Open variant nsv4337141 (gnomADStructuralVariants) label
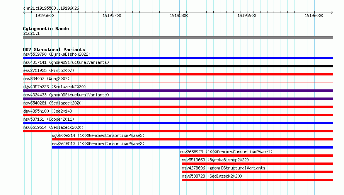 [x=66, y=62]
